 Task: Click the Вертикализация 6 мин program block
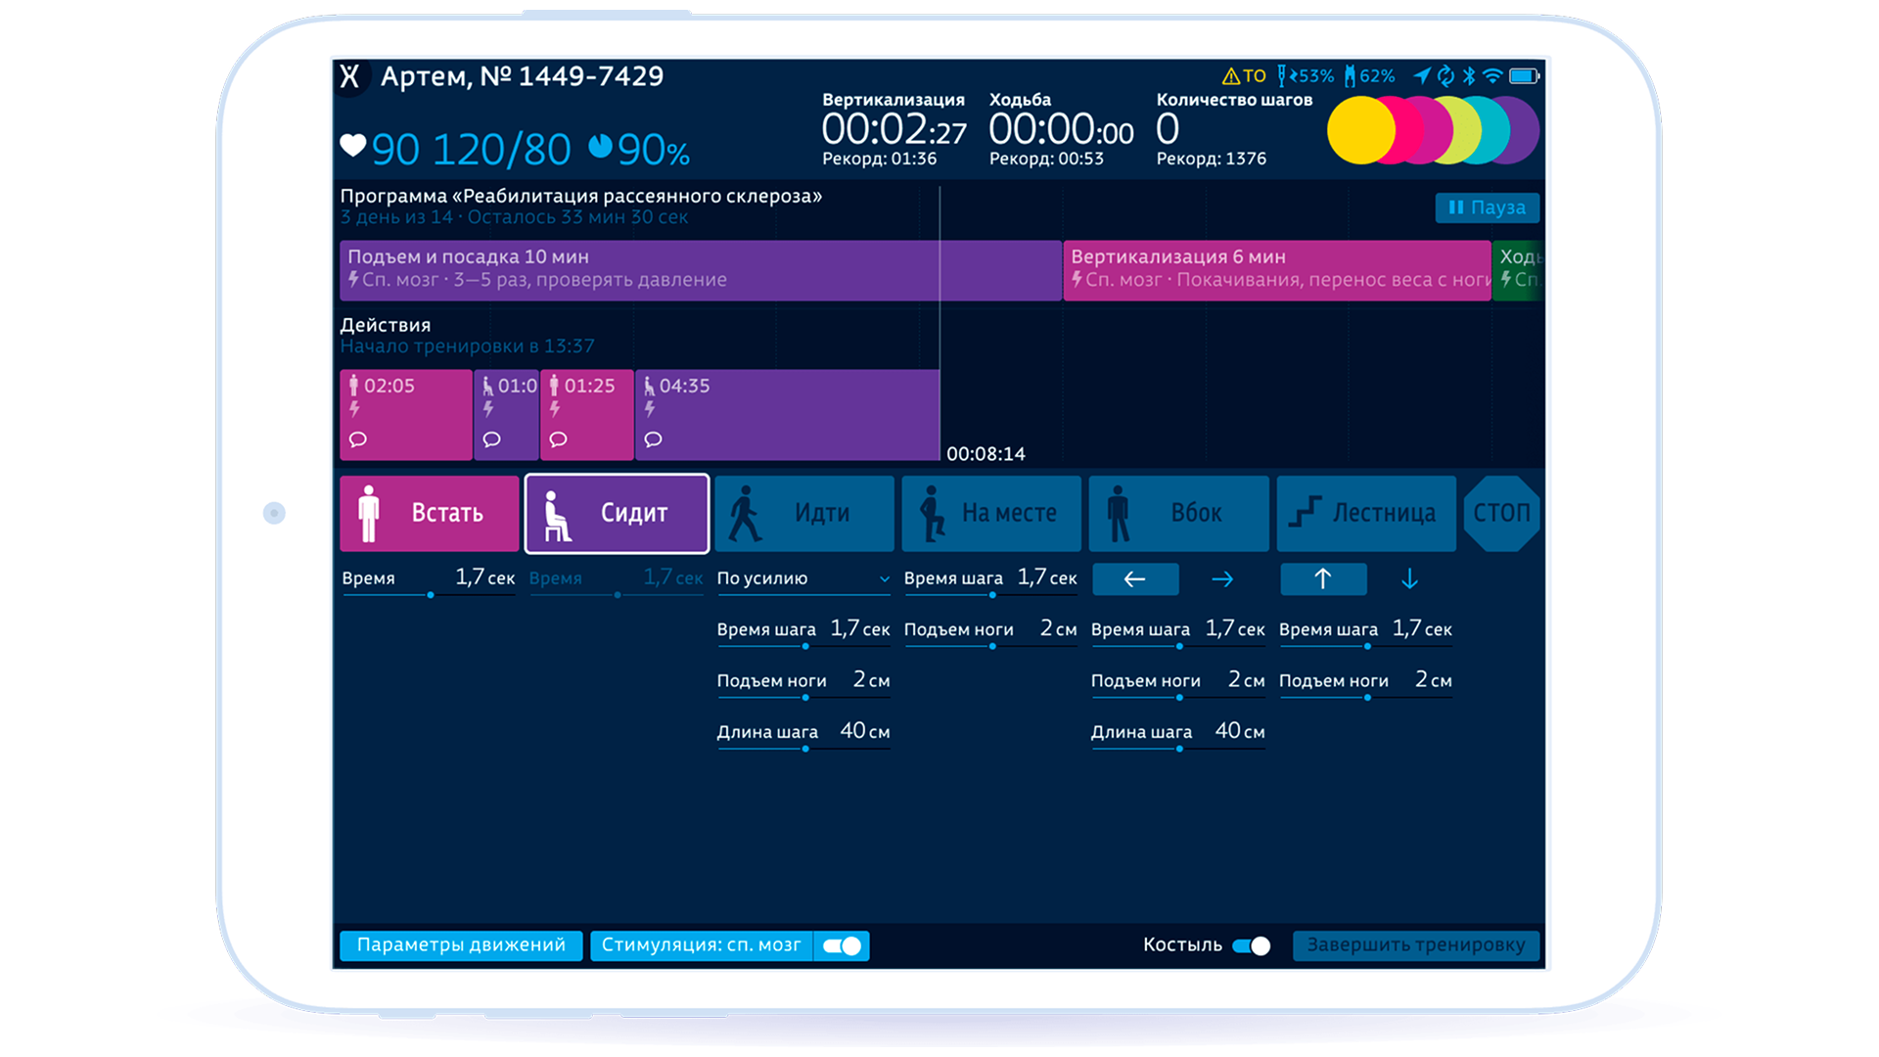1275,269
